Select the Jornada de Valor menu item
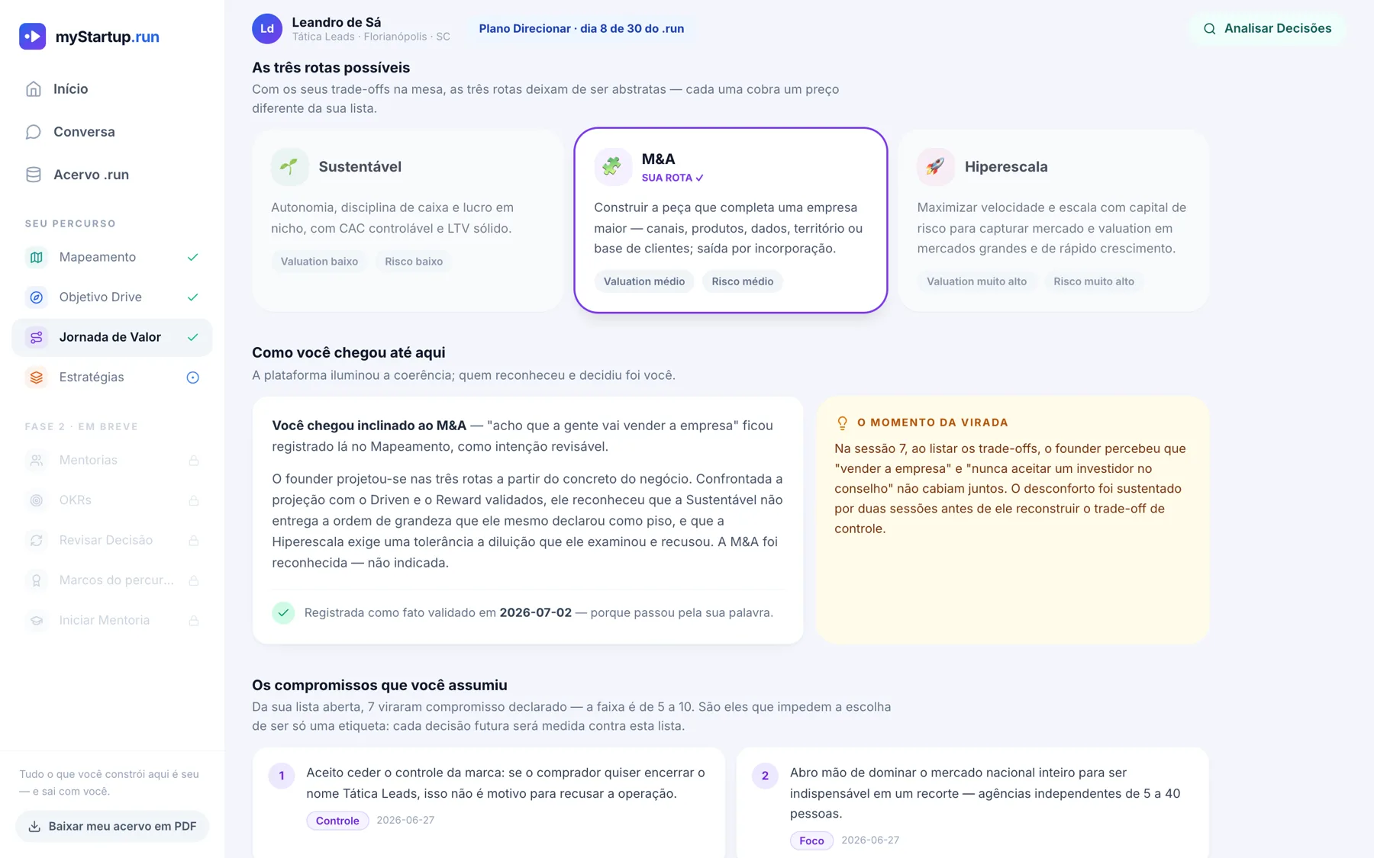The width and height of the screenshot is (1374, 858). click(x=112, y=337)
